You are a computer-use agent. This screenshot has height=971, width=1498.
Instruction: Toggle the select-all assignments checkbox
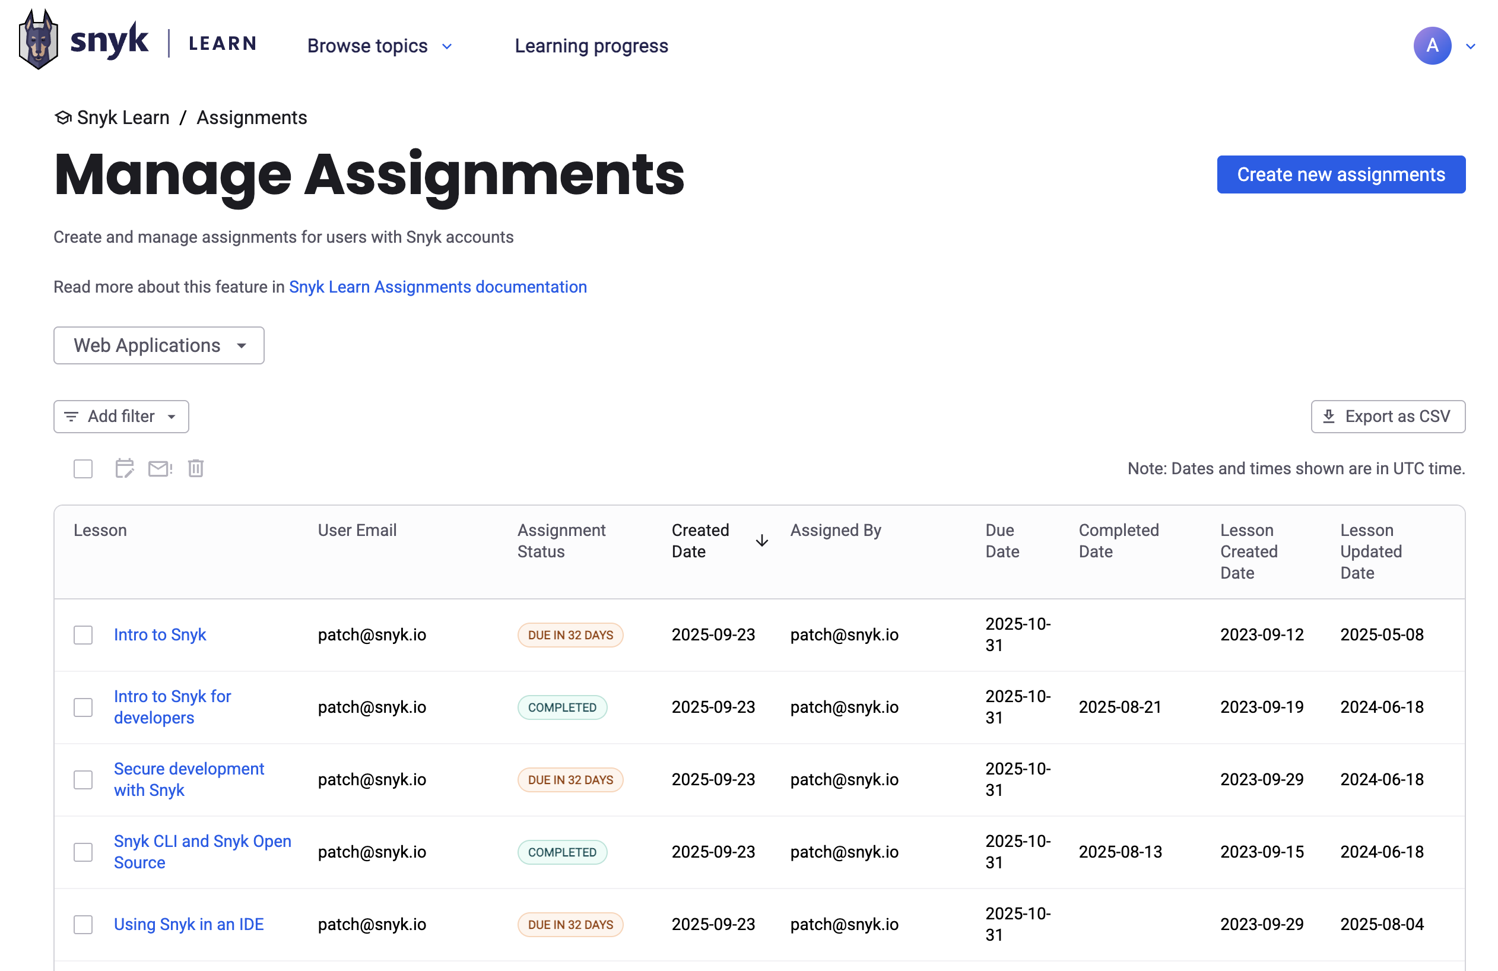coord(83,469)
